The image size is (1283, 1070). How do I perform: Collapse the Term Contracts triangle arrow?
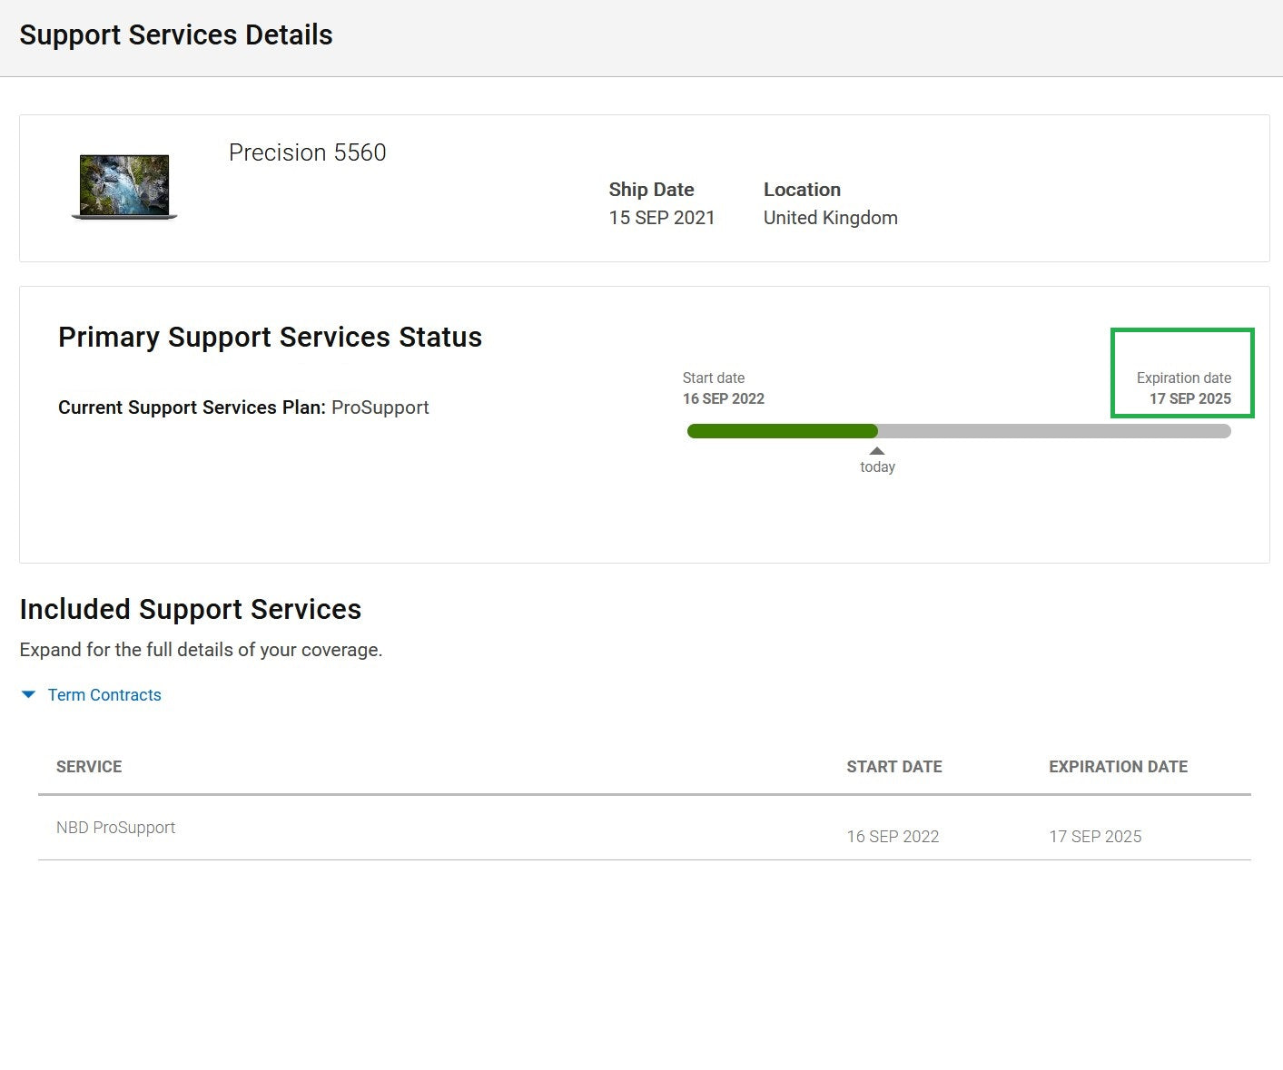(x=28, y=695)
